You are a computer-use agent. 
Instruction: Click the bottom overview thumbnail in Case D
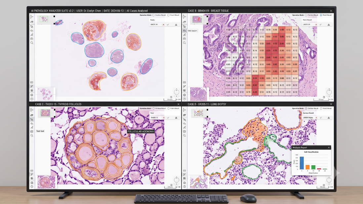(199, 182)
